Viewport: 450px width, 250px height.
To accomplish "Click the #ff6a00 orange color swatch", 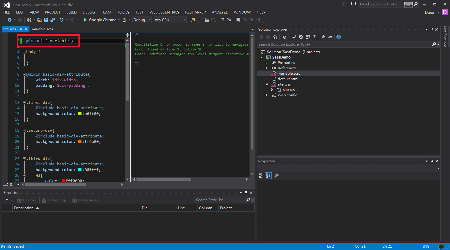I will click(80, 142).
